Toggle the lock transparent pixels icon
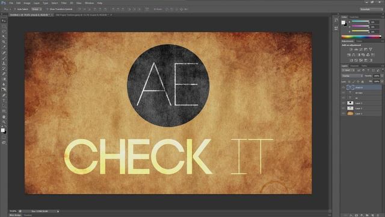Image resolution: width=385 pixels, height=217 pixels. [349, 81]
